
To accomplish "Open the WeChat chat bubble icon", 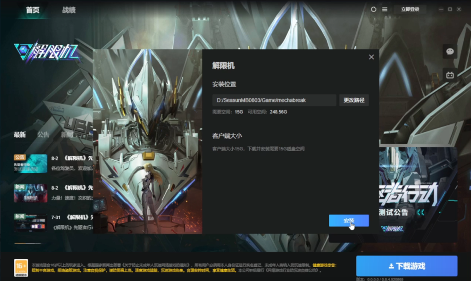I will click(x=450, y=52).
